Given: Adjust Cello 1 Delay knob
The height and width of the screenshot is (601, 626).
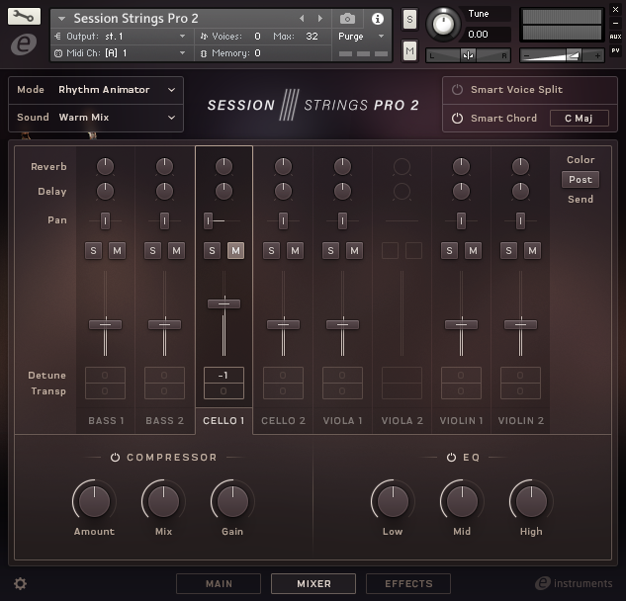Looking at the screenshot, I should pos(224,192).
